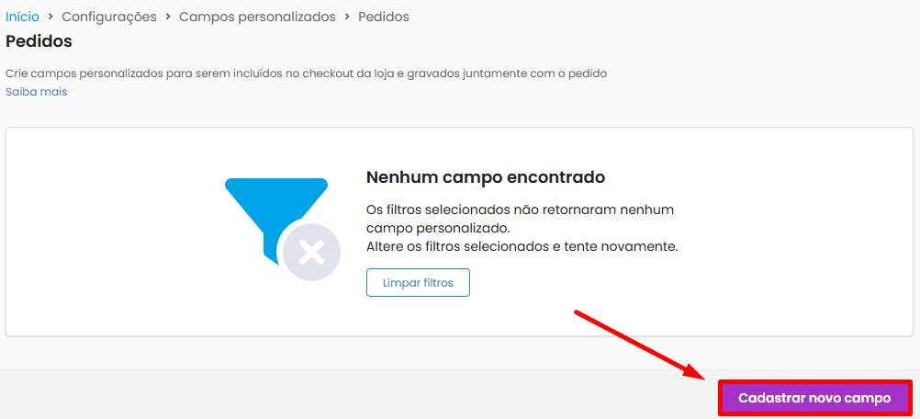Click the chevron before Campos personalizados breadcrumb
The height and width of the screenshot is (419, 920).
click(168, 17)
